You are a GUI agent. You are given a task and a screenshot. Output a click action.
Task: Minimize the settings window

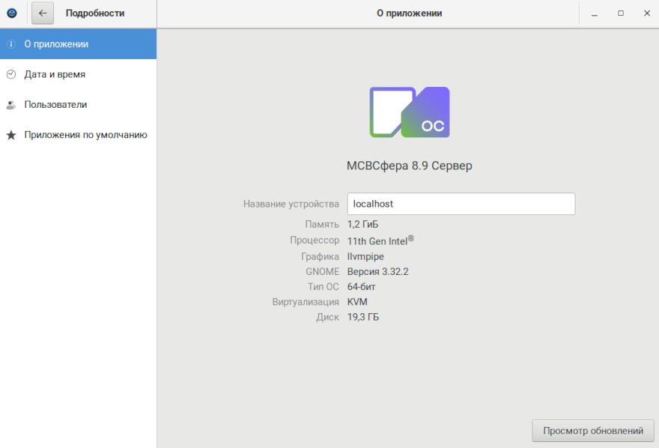[594, 13]
